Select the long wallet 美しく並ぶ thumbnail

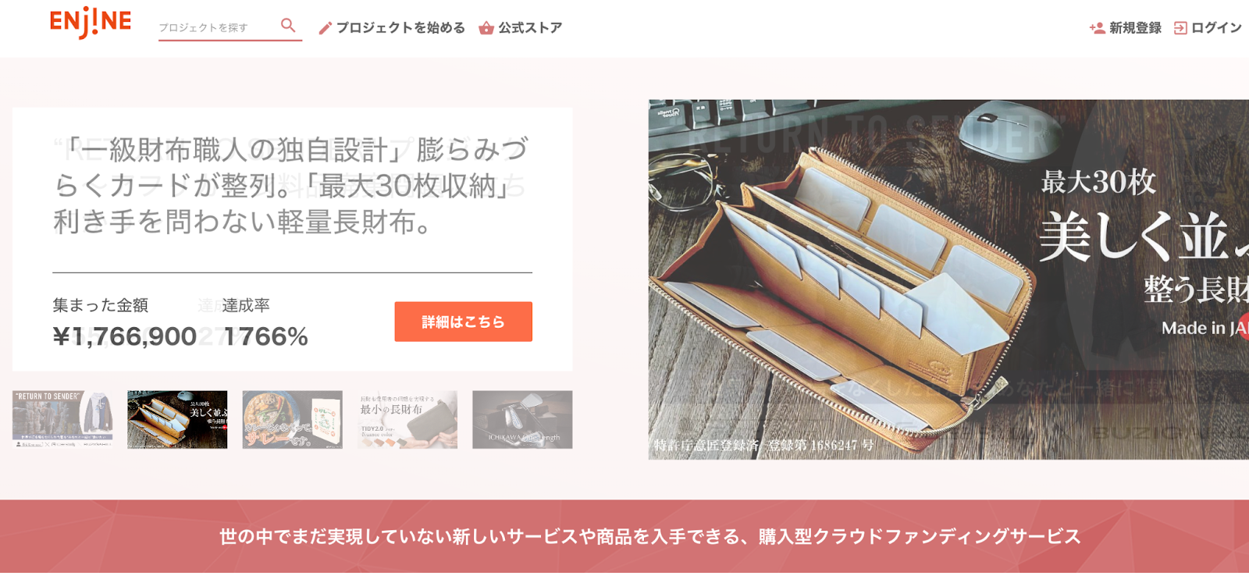coord(177,420)
